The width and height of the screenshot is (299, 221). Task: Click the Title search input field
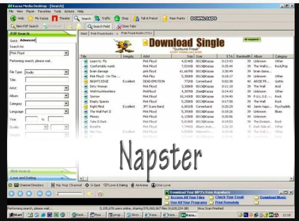(47, 80)
